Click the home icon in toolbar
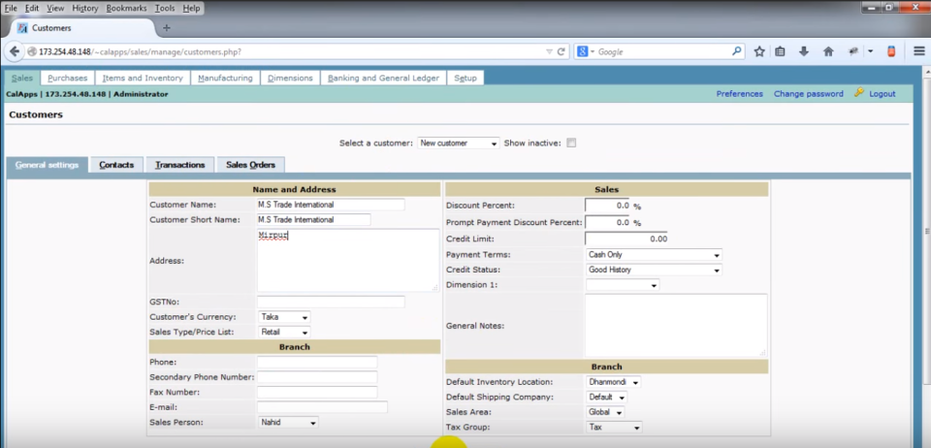 [x=829, y=51]
